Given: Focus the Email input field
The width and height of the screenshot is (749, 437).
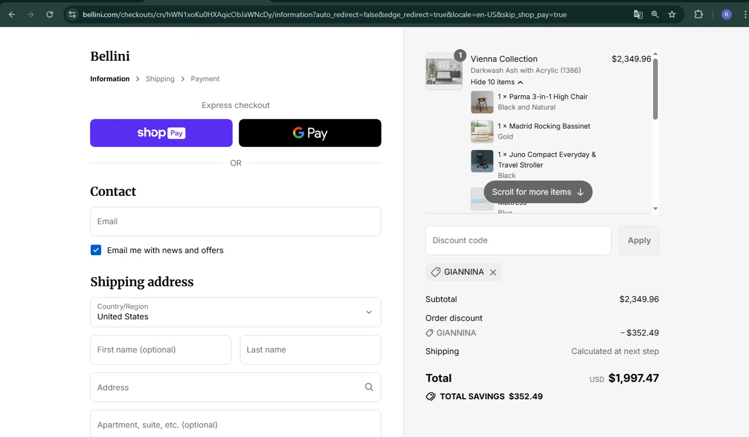Looking at the screenshot, I should (236, 221).
